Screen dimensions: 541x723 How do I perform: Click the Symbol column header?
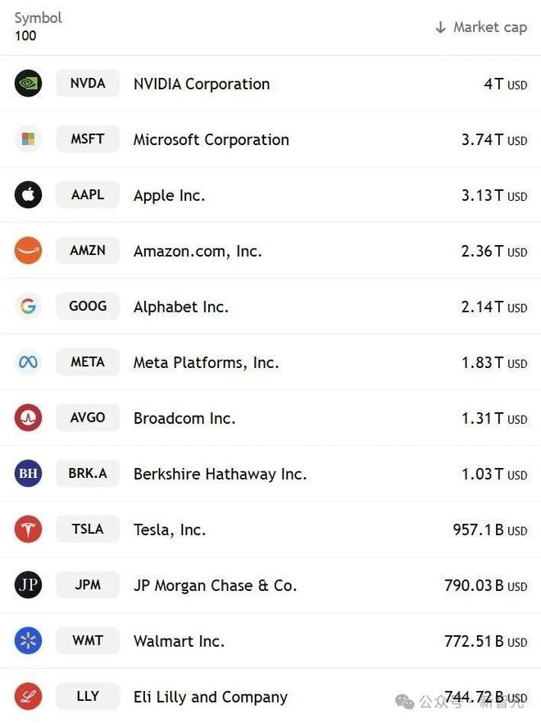coord(38,18)
